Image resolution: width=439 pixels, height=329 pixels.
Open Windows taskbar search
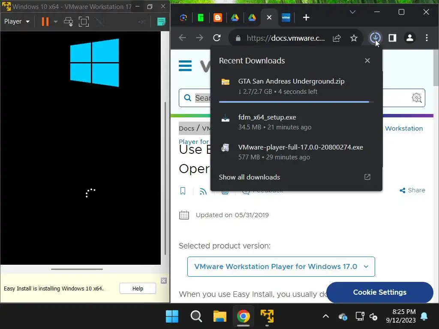196,317
